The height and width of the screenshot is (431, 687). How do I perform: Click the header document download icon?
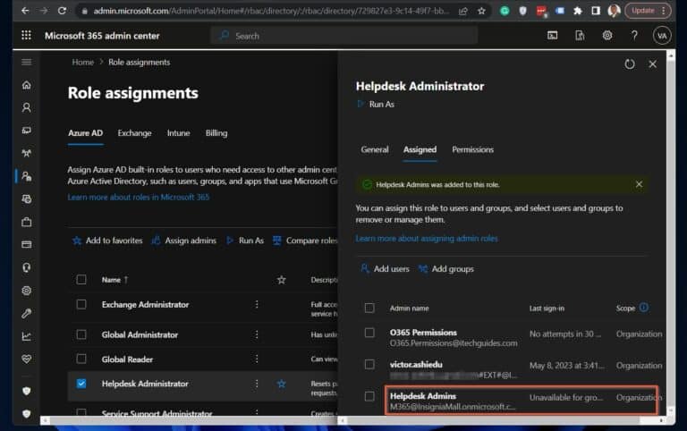580,36
